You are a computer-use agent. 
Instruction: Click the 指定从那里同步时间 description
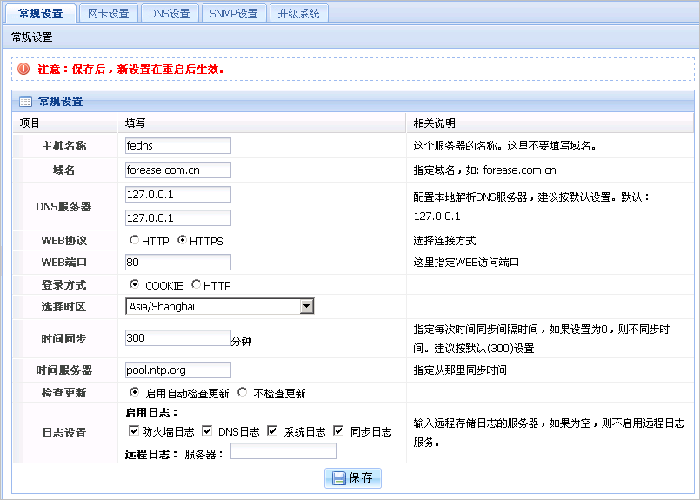coord(460,370)
